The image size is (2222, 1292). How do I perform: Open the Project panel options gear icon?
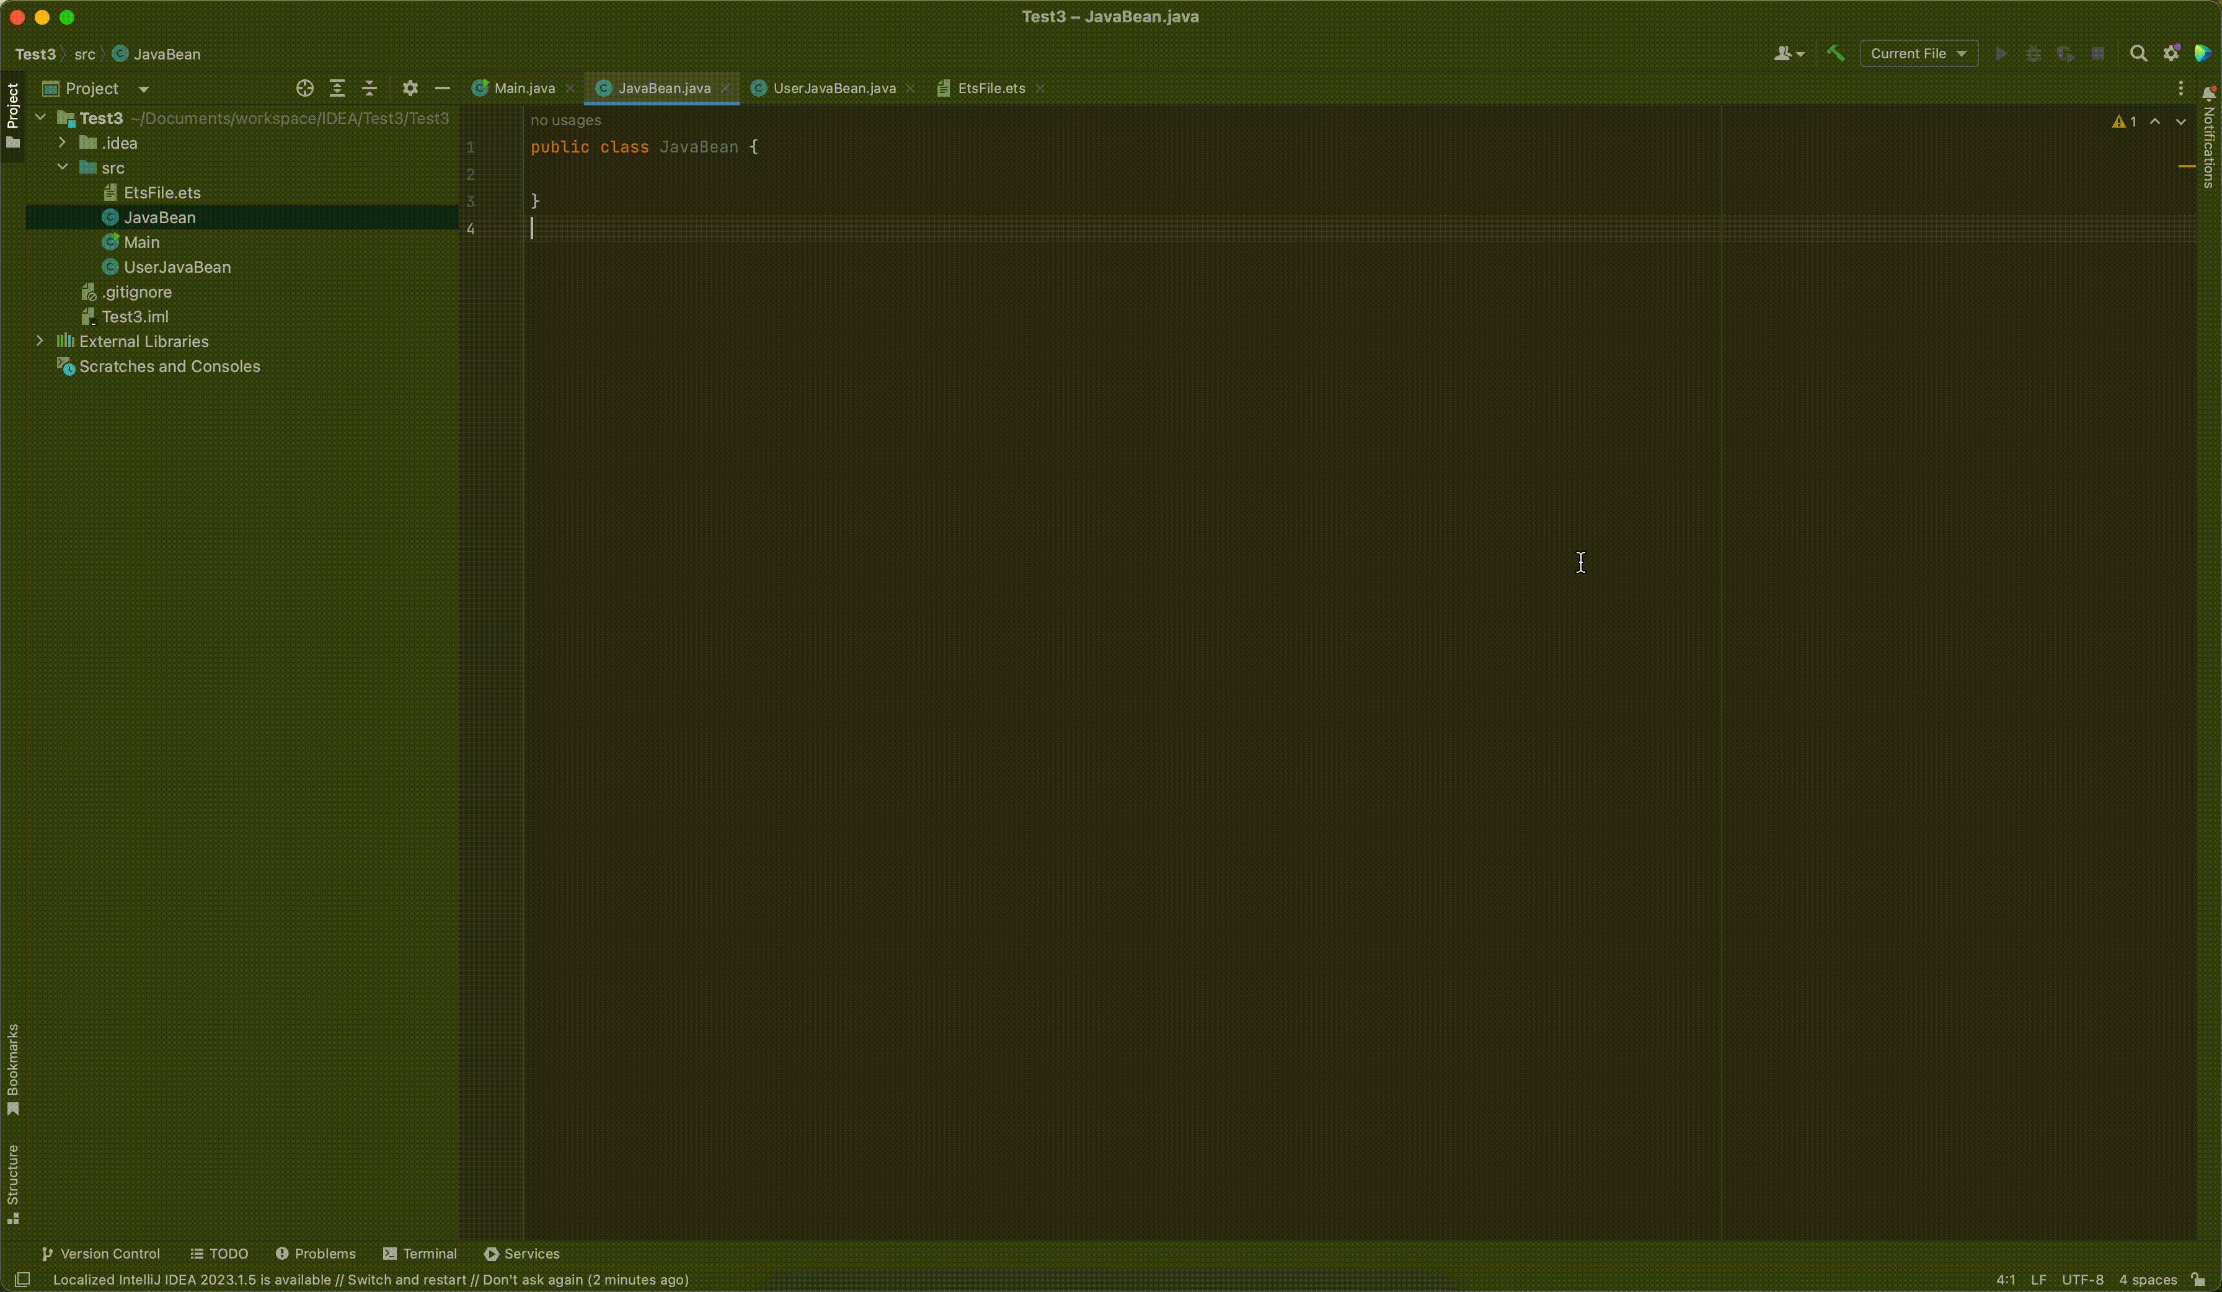[x=411, y=88]
